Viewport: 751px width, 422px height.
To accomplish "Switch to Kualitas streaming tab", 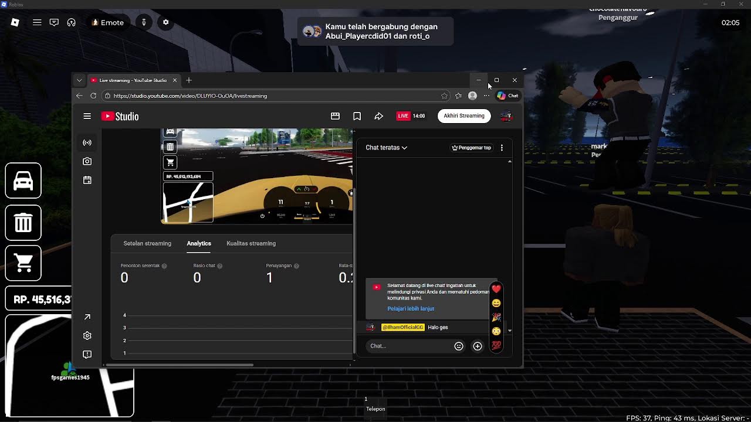I will (x=251, y=243).
